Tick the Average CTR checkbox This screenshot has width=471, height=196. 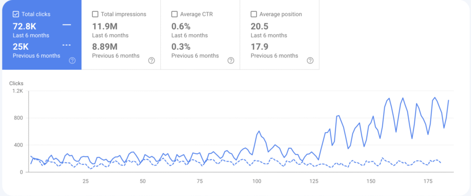pyautogui.click(x=174, y=14)
